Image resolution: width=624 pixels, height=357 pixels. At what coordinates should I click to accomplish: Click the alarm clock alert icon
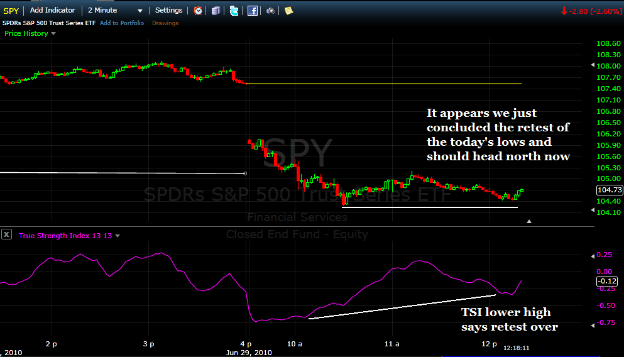[x=198, y=11]
